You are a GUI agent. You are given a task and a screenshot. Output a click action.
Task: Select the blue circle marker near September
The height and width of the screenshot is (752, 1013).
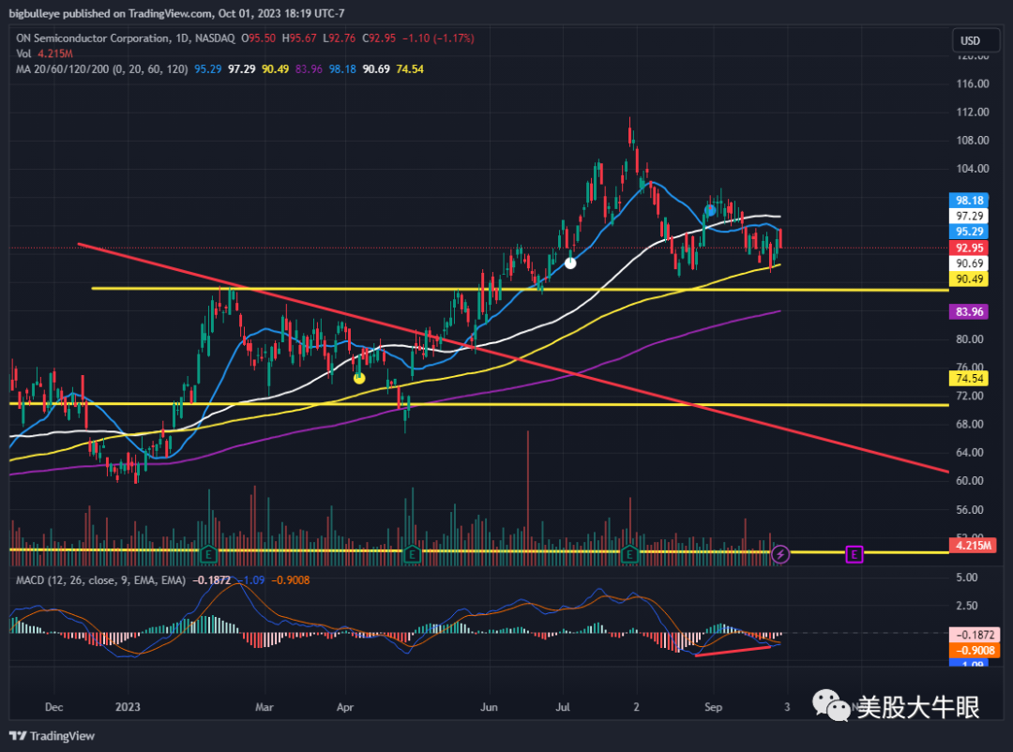pos(710,210)
